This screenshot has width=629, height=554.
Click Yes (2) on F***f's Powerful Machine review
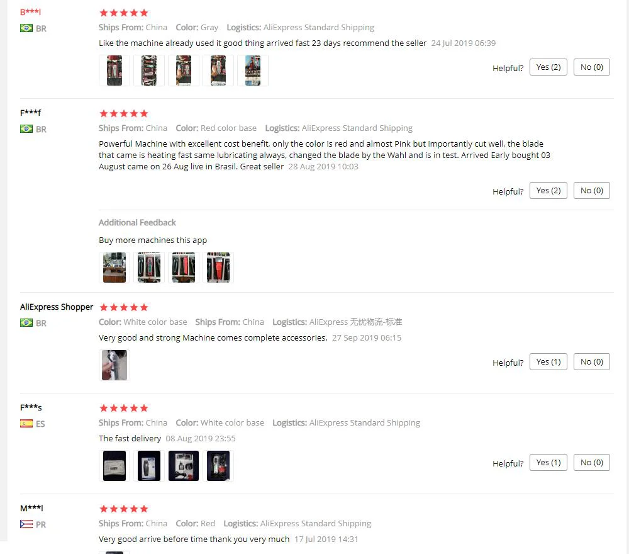pos(548,190)
